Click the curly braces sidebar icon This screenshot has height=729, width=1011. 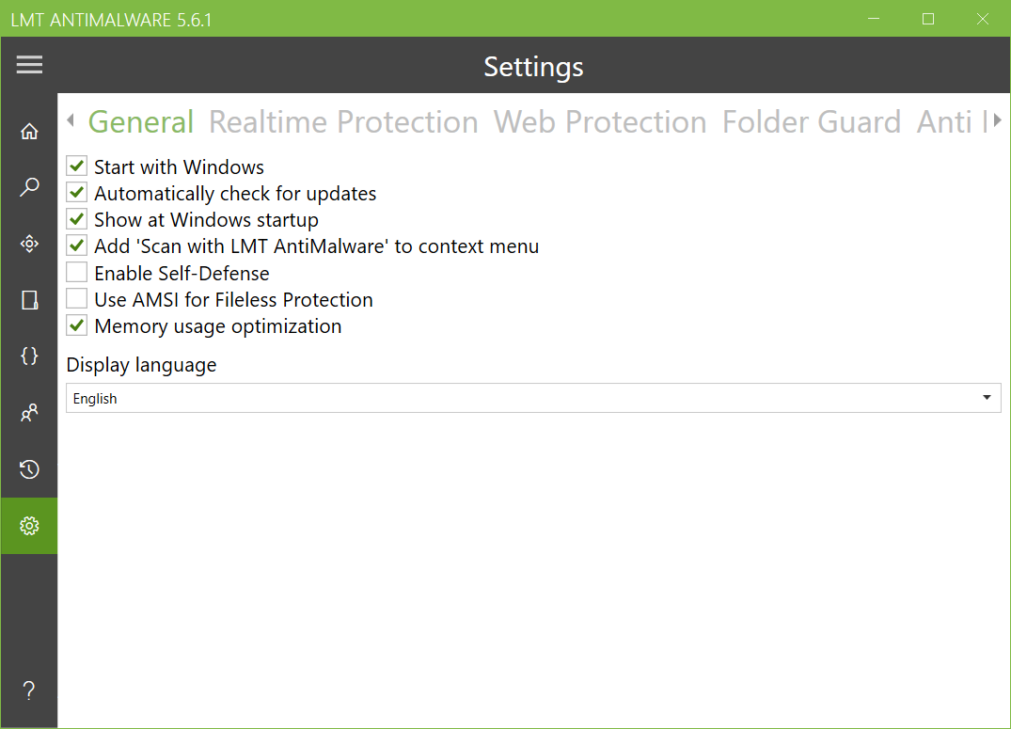pyautogui.click(x=29, y=357)
